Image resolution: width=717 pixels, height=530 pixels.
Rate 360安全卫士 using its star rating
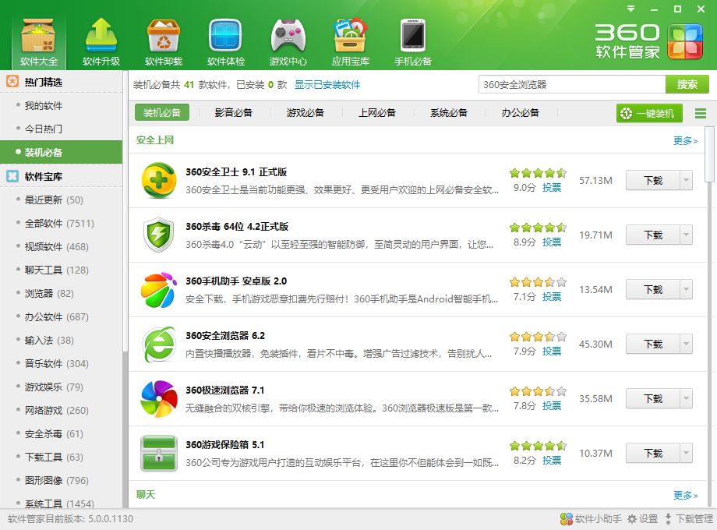click(x=538, y=173)
